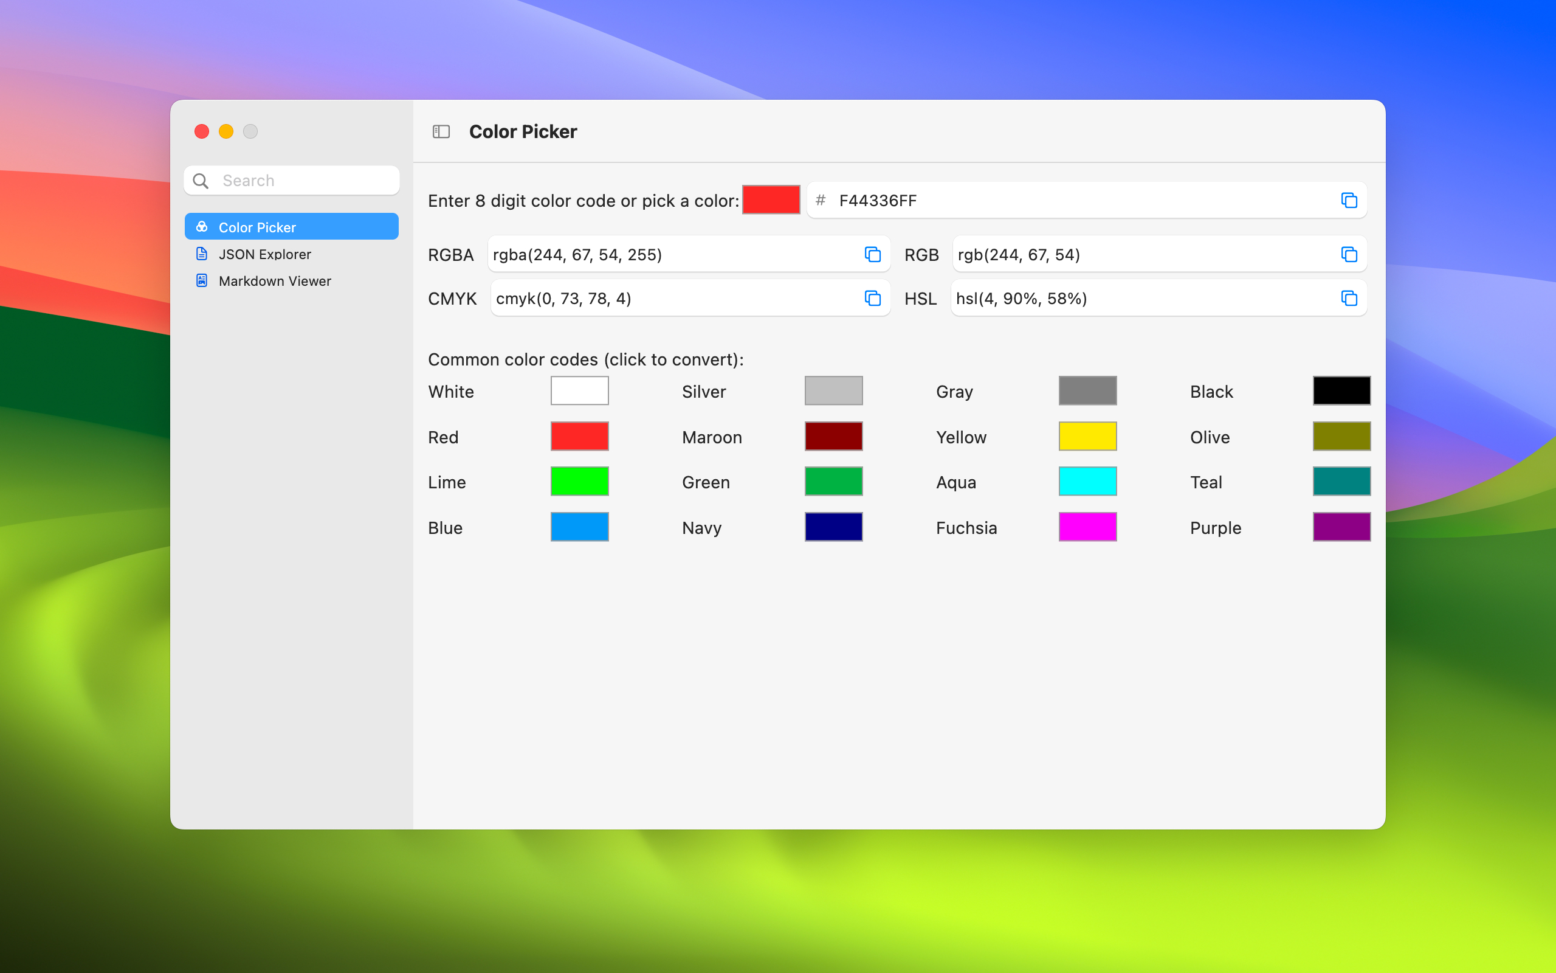1556x973 pixels.
Task: Pick the Purple color swatch
Action: [1341, 527]
